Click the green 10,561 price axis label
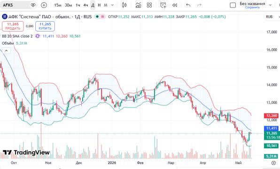This screenshot has width=280, height=169. click(271, 146)
